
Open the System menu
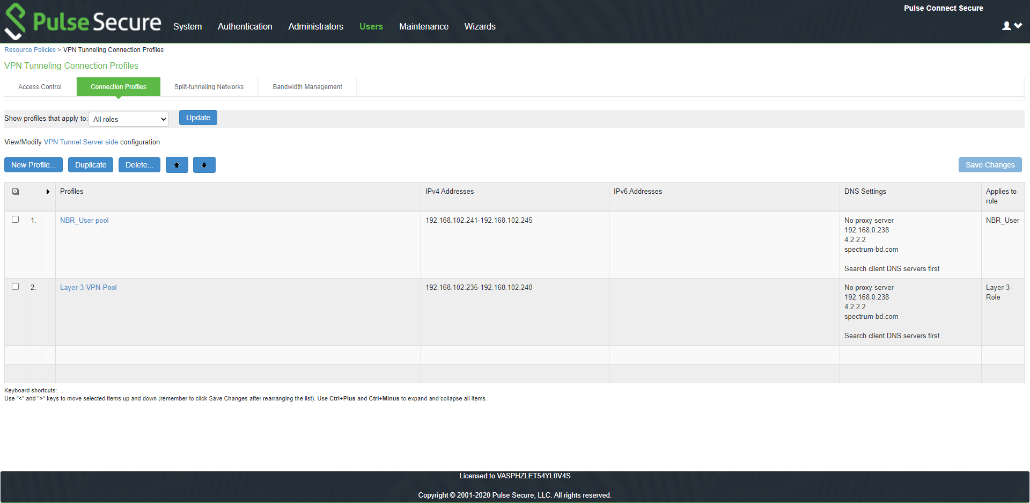pos(188,26)
